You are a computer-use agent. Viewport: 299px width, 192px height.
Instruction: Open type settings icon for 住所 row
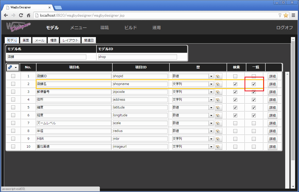(x=218, y=100)
